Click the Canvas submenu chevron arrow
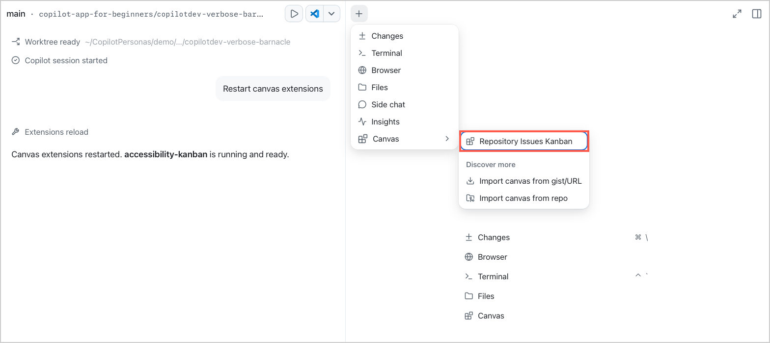770x343 pixels. click(x=447, y=139)
